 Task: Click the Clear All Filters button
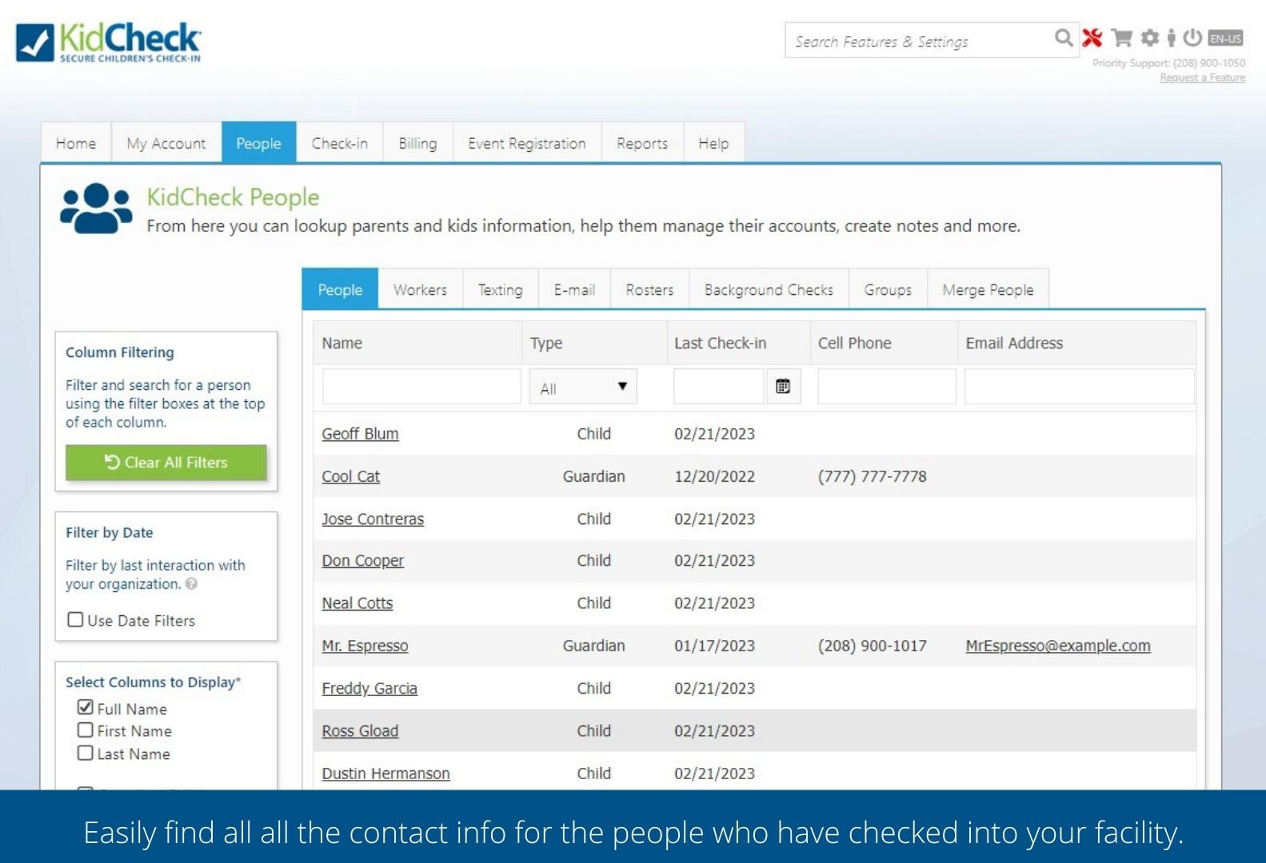[166, 463]
